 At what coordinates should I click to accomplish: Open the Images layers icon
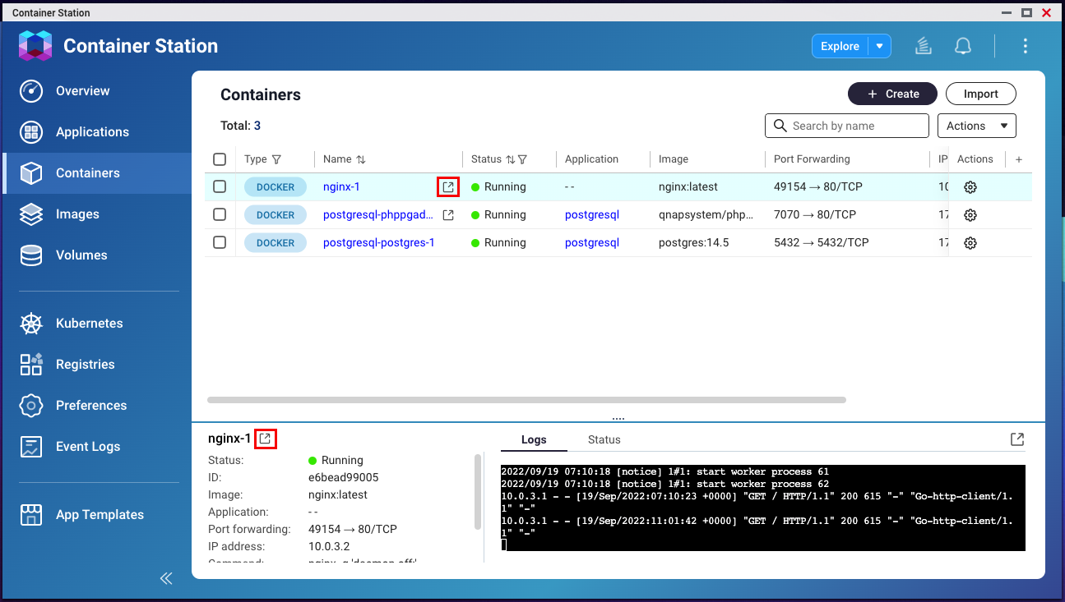tap(31, 214)
